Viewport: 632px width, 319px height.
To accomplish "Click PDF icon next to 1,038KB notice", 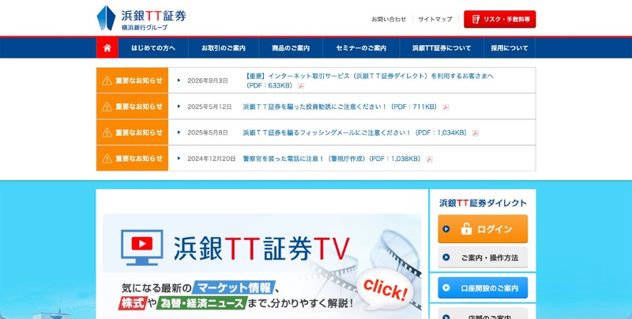I will (429, 159).
